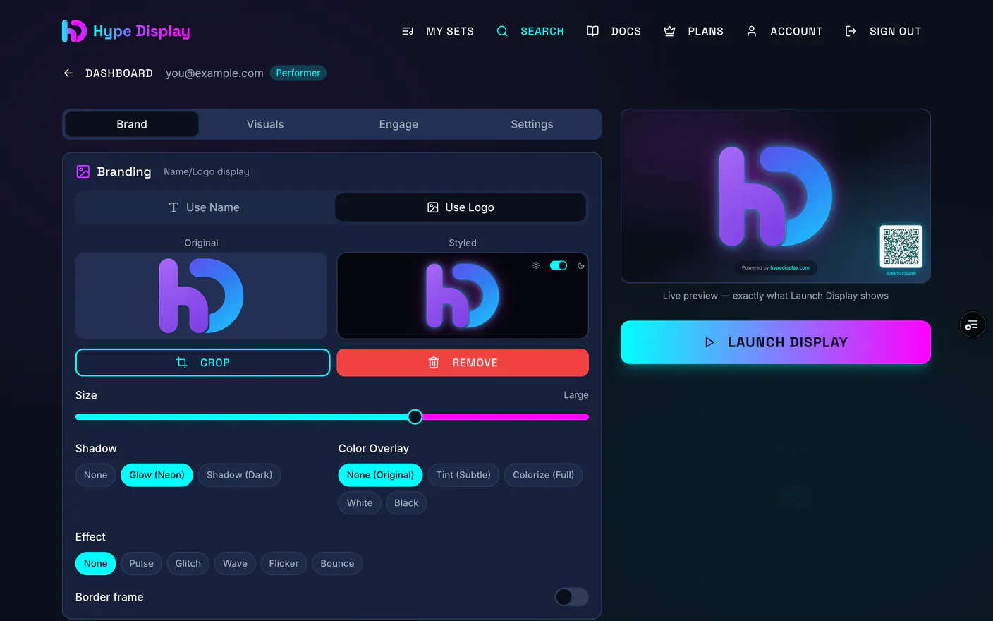
Task: Open the Engage tab
Action: click(x=398, y=124)
